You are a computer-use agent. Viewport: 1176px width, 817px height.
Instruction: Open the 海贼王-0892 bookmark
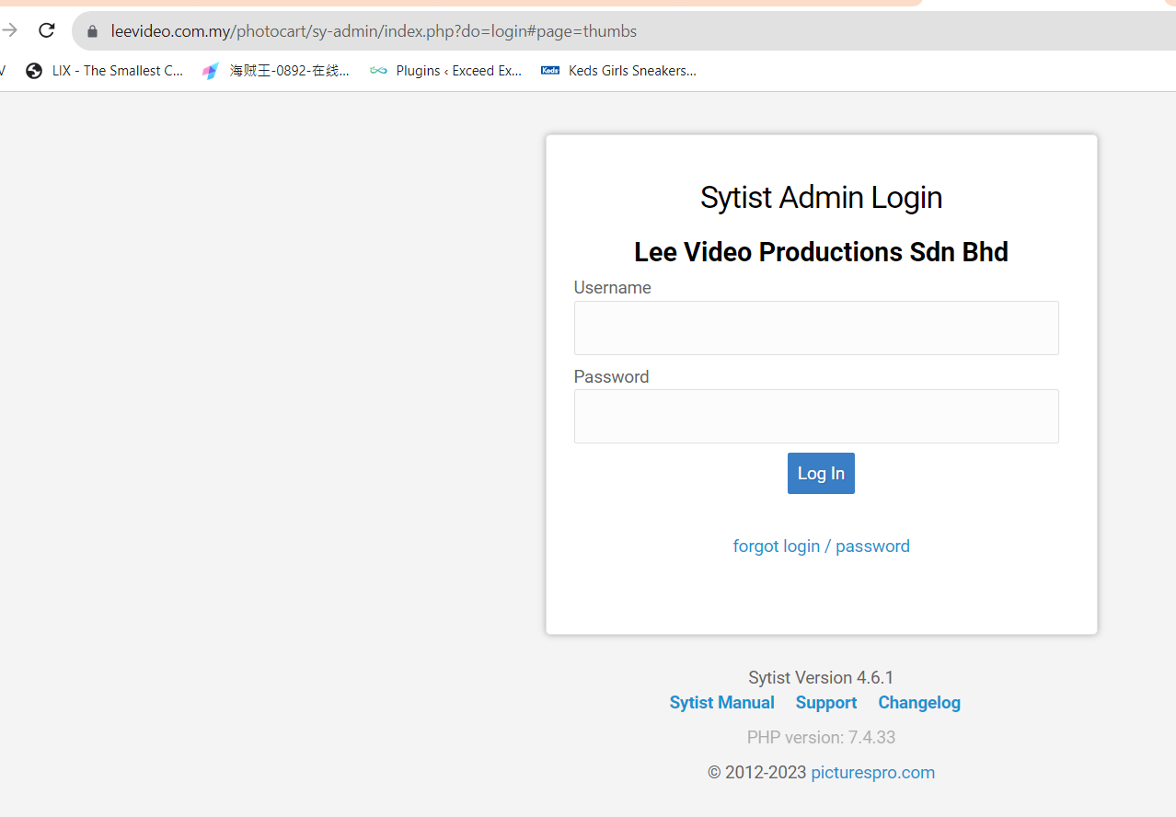276,71
